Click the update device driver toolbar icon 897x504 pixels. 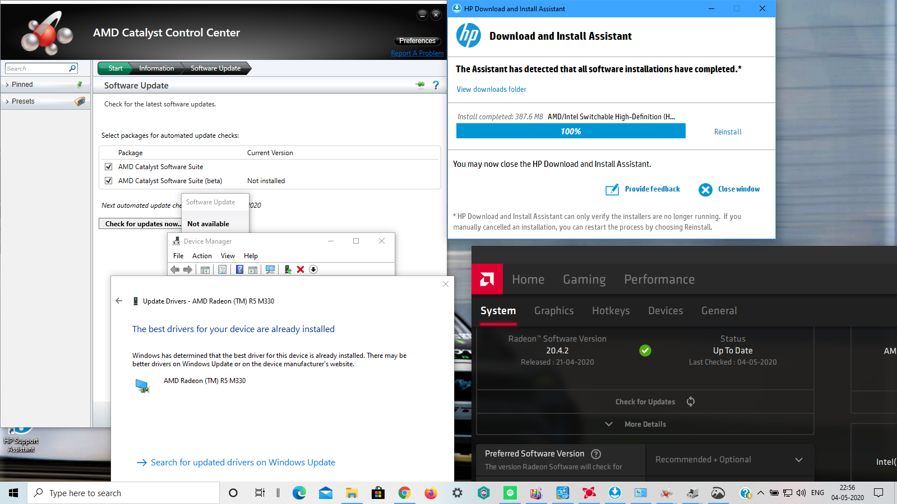click(288, 270)
